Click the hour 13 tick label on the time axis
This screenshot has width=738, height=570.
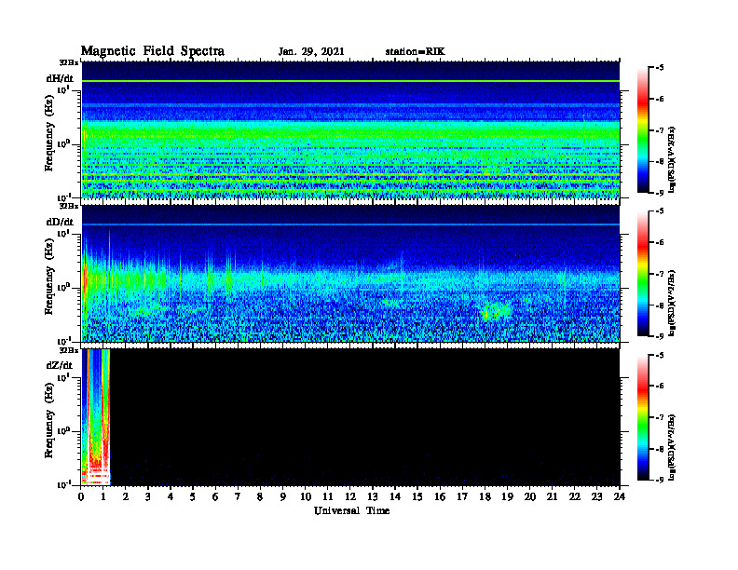[373, 497]
